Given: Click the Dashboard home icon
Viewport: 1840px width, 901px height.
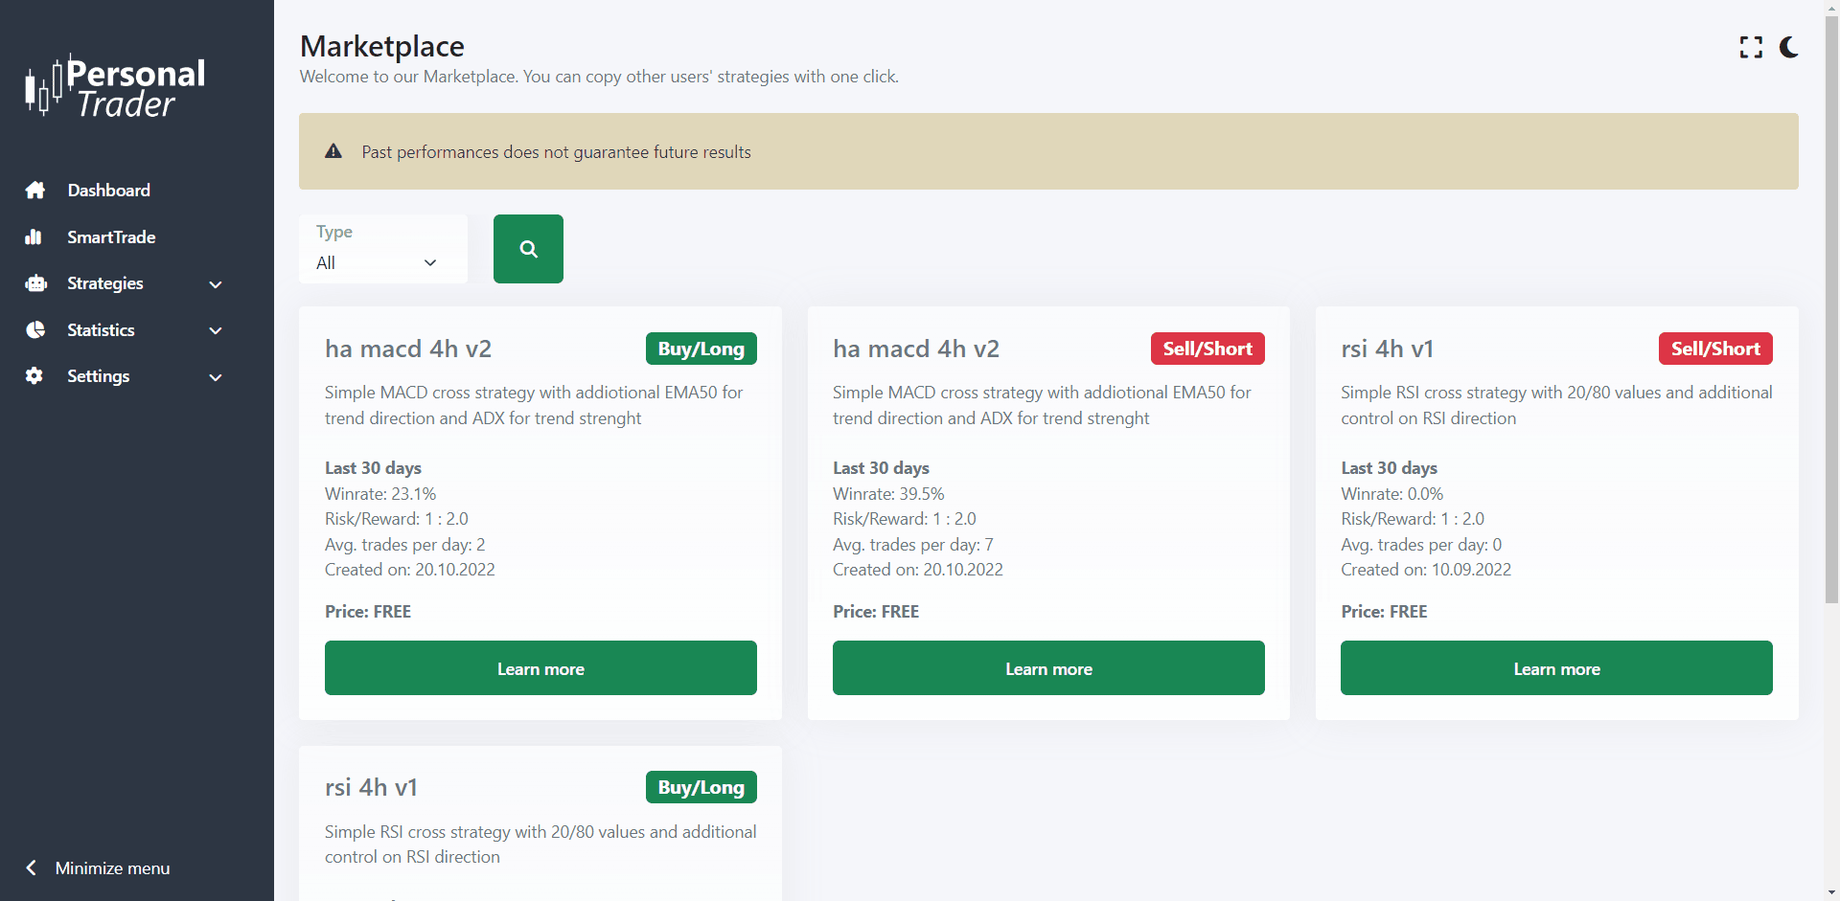Looking at the screenshot, I should (35, 191).
